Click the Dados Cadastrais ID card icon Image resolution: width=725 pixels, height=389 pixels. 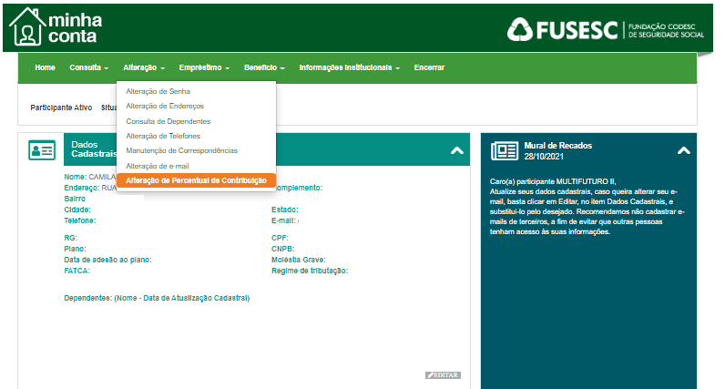pyautogui.click(x=41, y=150)
